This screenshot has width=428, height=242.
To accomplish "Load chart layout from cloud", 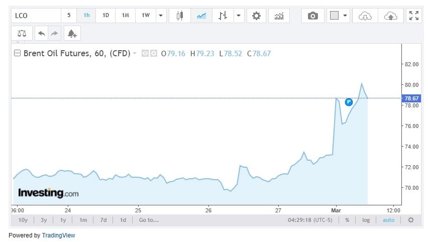I will pyautogui.click(x=365, y=16).
